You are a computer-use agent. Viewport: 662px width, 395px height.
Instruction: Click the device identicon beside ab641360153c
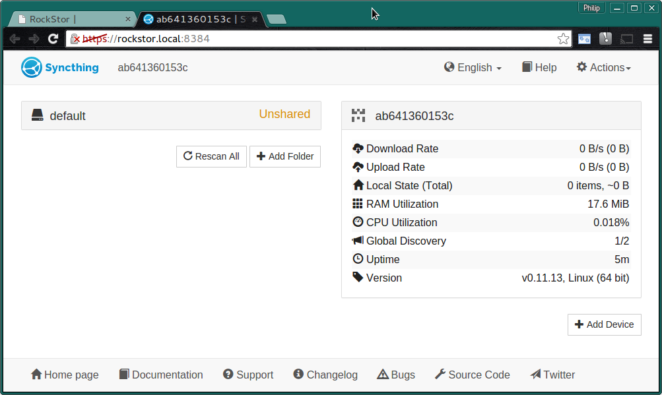pyautogui.click(x=358, y=115)
